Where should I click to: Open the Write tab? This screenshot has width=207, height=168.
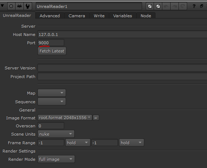tap(99, 16)
